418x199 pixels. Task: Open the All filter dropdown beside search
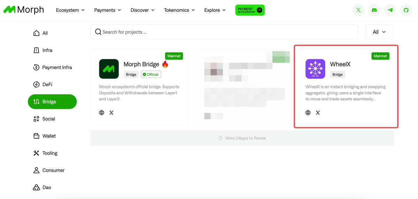(379, 32)
